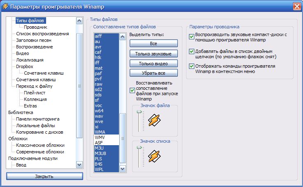The height and width of the screenshot is (187, 303).
Task: Toggle 'Добавлять файлы в список' checkbox
Action: click(192, 52)
